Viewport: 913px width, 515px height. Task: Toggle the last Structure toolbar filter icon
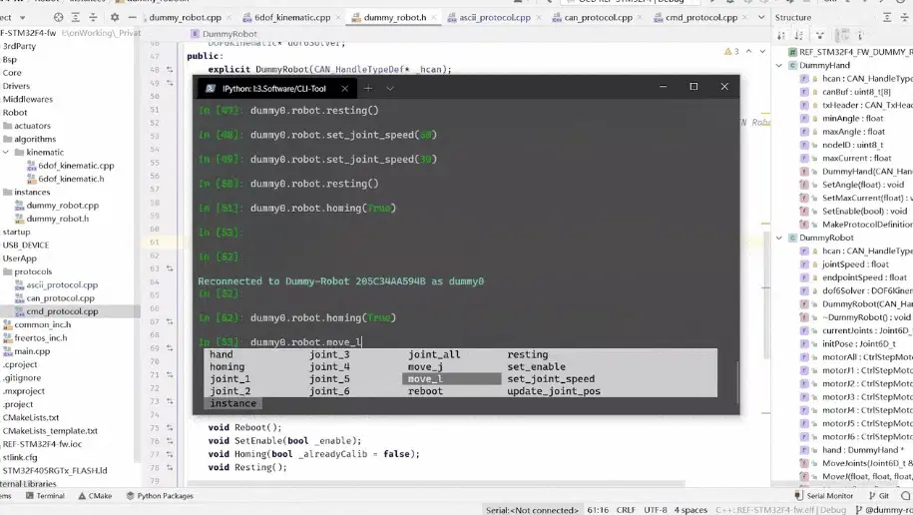[x=860, y=36]
